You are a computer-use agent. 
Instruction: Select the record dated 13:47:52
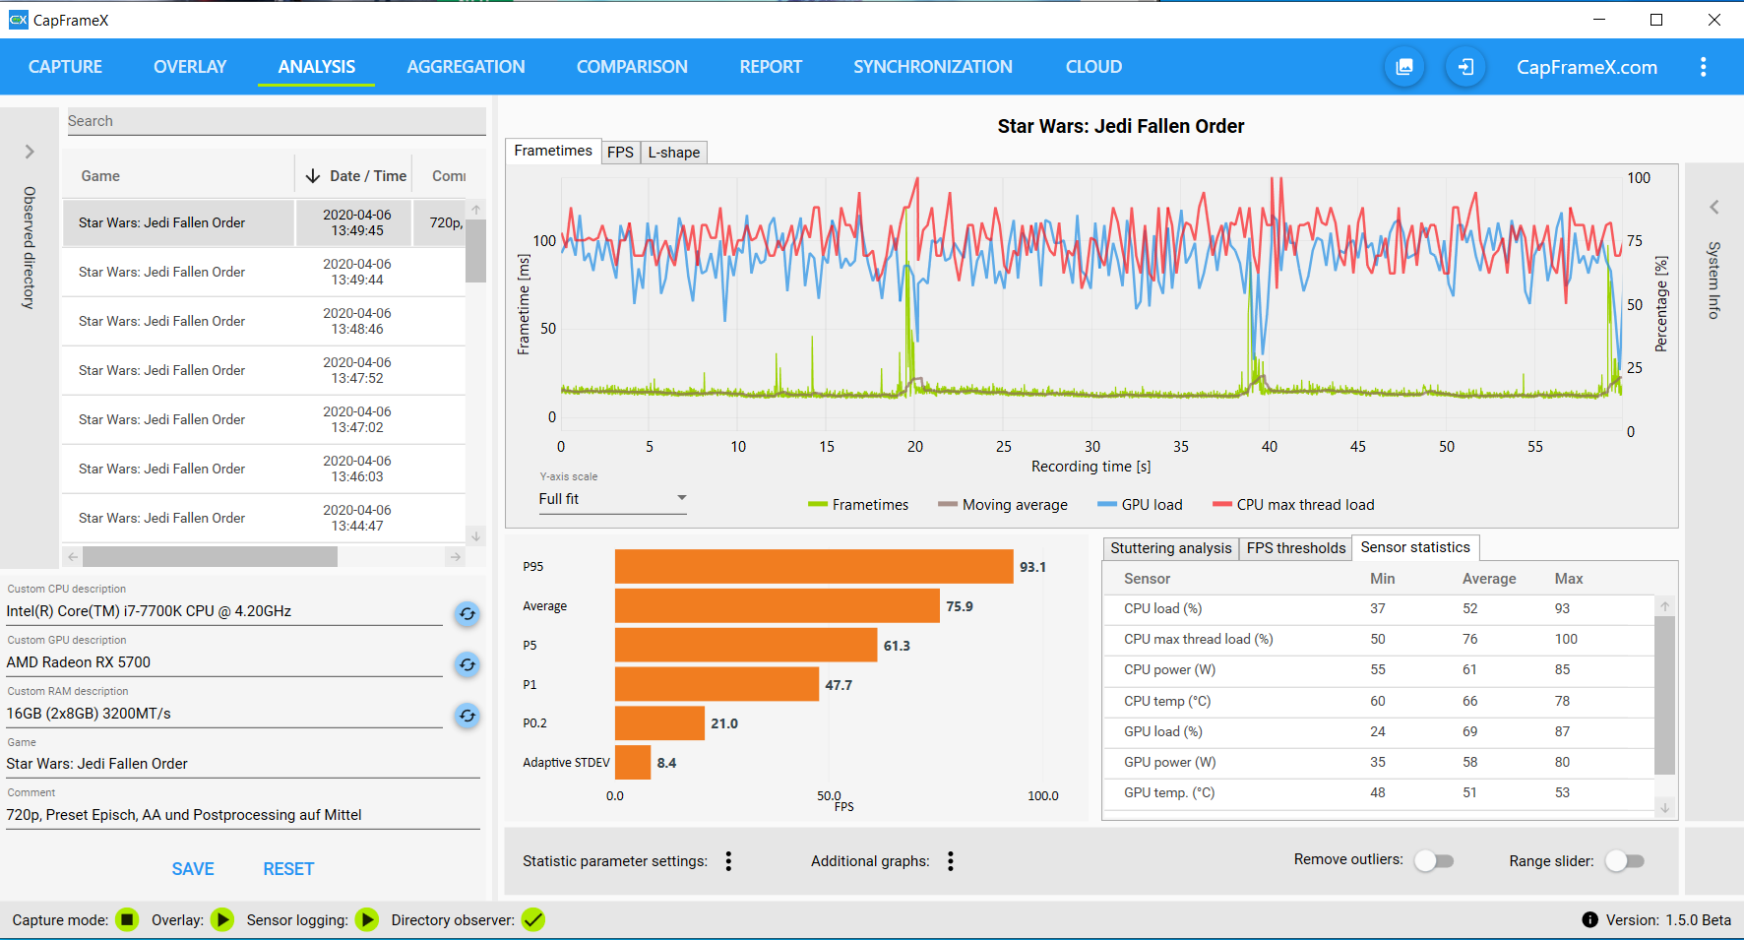[x=264, y=370]
